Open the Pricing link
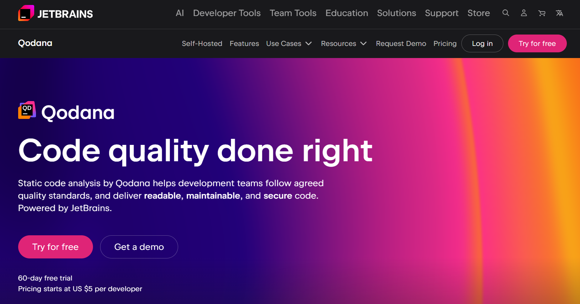This screenshot has height=304, width=580. coord(445,43)
